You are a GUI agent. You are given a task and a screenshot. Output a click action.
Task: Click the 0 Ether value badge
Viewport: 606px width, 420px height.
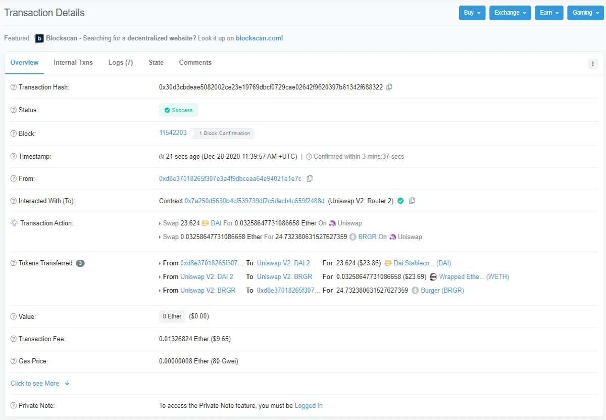tap(172, 316)
